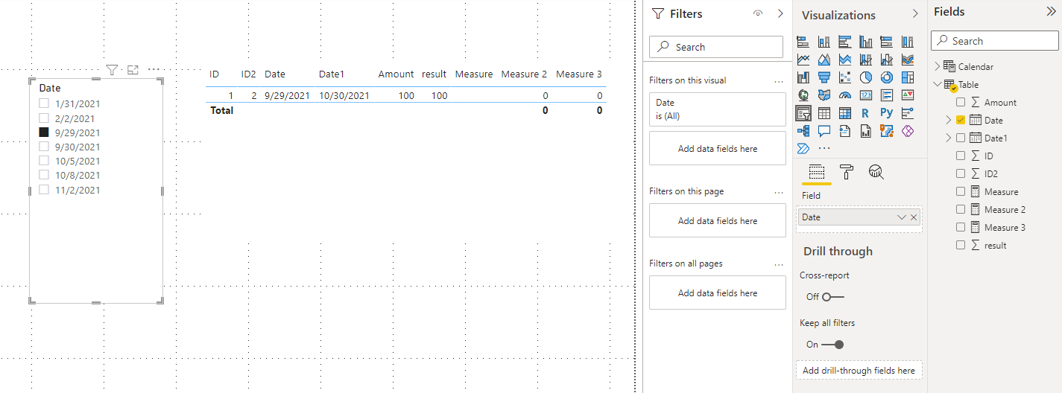Image resolution: width=1062 pixels, height=393 pixels.
Task: Collapse the Visualizations pane chevron
Action: click(915, 14)
